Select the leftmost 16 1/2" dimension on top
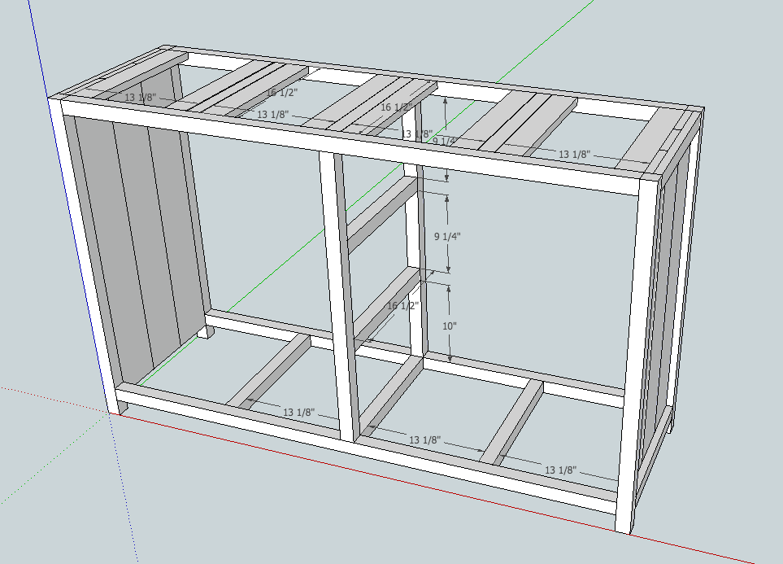Image resolution: width=783 pixels, height=564 pixels. (281, 93)
